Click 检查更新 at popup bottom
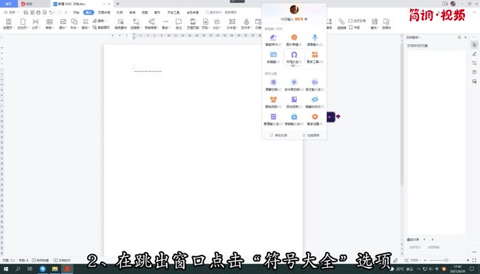The width and height of the screenshot is (480, 274). click(312, 135)
